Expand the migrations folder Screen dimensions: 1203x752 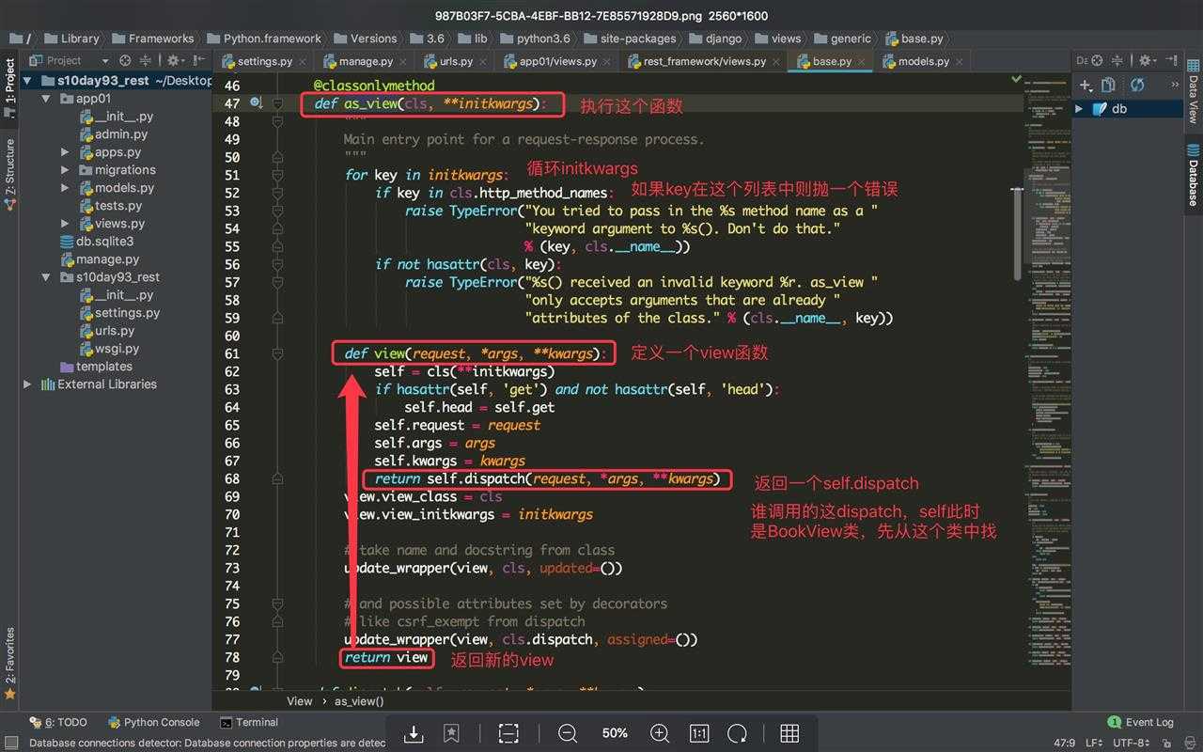click(65, 170)
